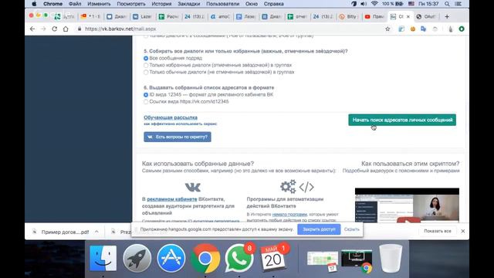Choose 'ID вида 12345' format radio
Viewport: 494px width, 278px height.
coord(146,94)
